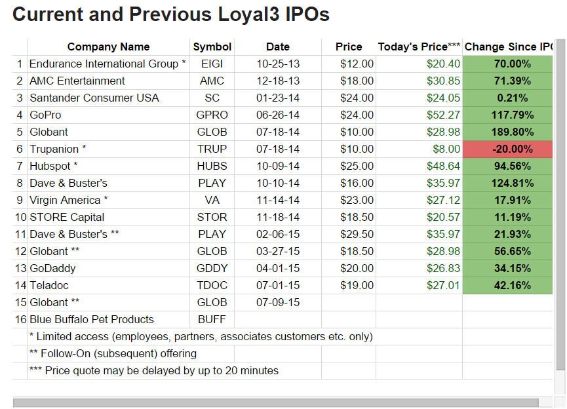Click the 'Santander Consumer USA' cell
Viewport: 567px width, 409px height.
tap(108, 98)
